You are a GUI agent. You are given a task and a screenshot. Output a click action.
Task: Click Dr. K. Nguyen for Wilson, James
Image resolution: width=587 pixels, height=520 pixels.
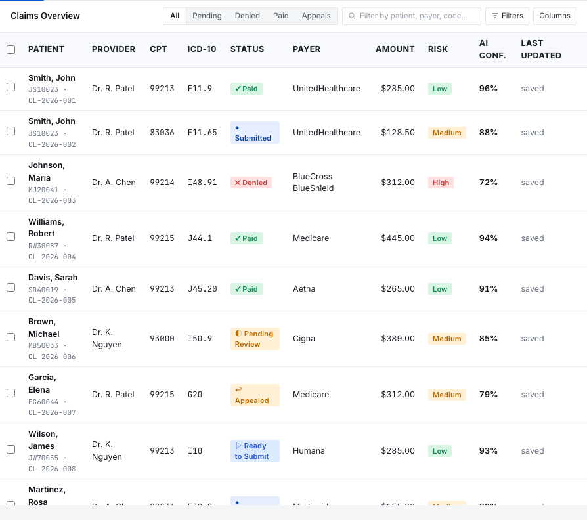(106, 450)
